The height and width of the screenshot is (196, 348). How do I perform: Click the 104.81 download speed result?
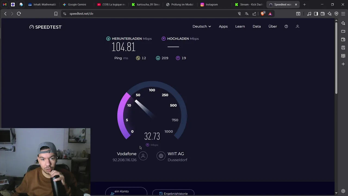[x=123, y=47]
